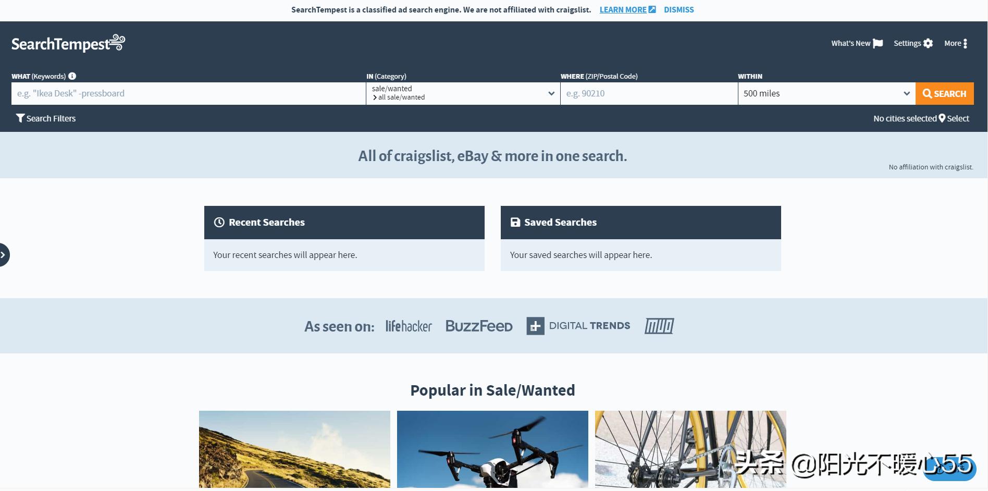
Task: Click the map pin Select cities icon
Action: point(942,118)
